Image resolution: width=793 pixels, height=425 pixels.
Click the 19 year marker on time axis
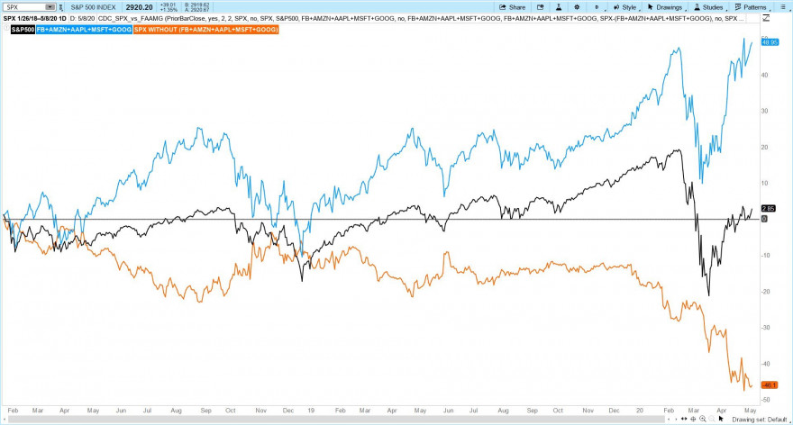[311, 411]
